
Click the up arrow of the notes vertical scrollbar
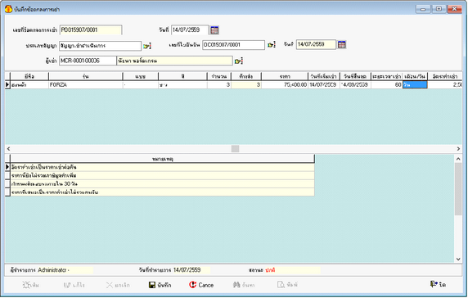[458, 159]
